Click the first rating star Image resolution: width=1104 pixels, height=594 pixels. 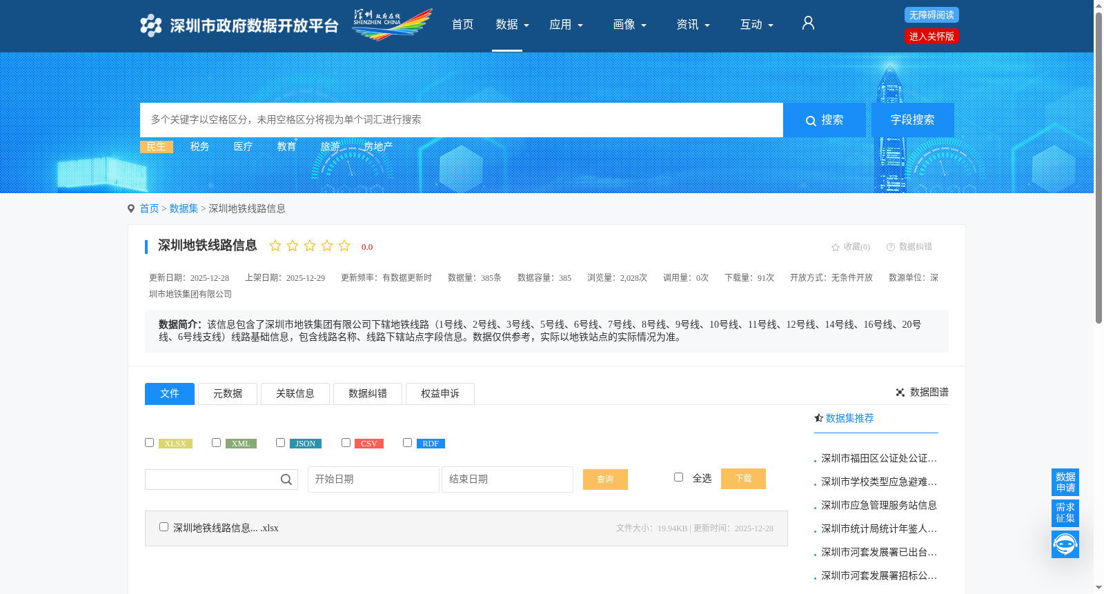(275, 246)
